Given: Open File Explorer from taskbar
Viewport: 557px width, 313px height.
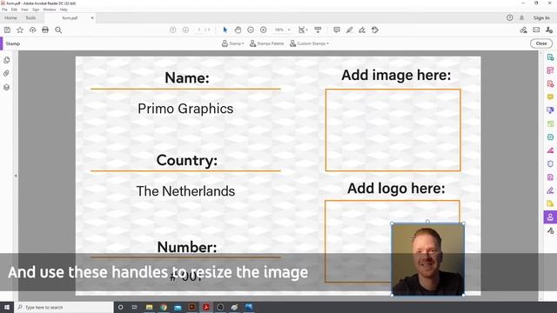Looking at the screenshot, I should click(149, 307).
